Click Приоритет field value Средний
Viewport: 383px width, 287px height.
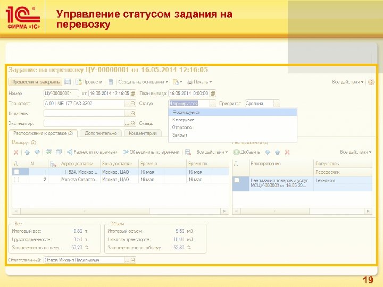click(259, 104)
